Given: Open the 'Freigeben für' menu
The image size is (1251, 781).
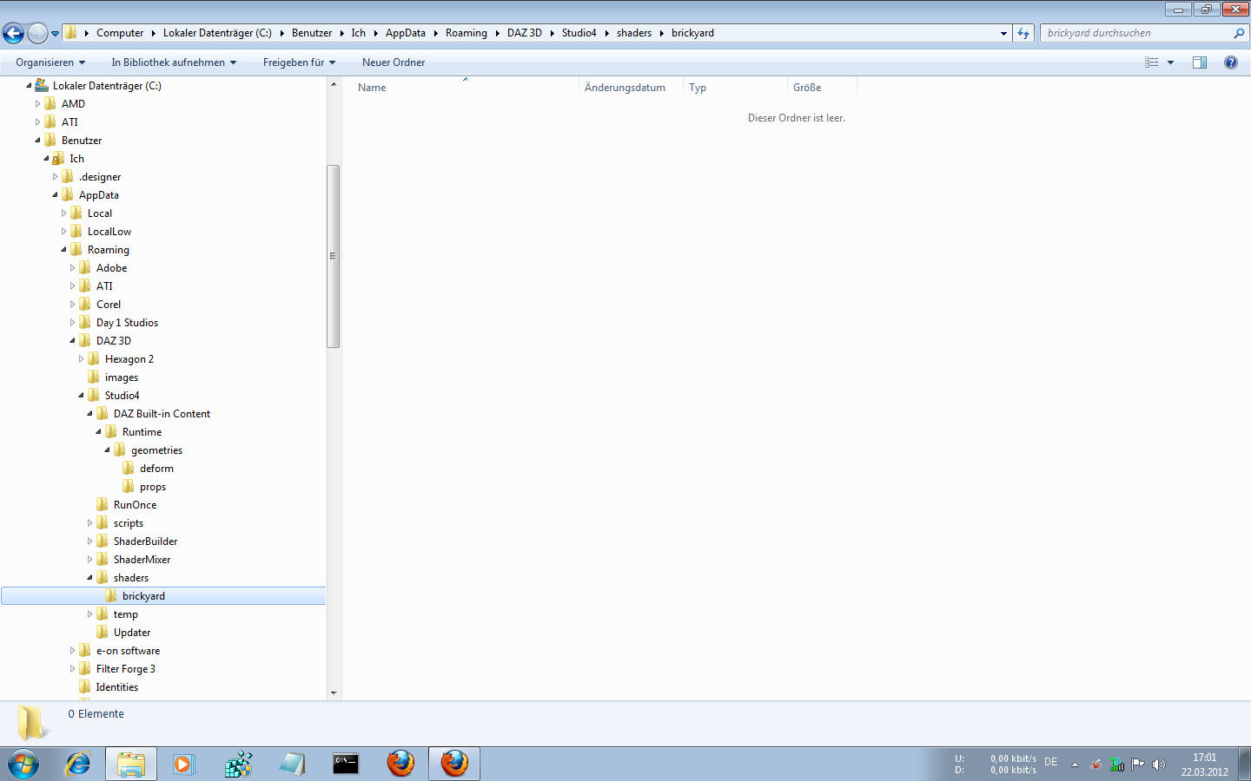Looking at the screenshot, I should click(x=299, y=62).
